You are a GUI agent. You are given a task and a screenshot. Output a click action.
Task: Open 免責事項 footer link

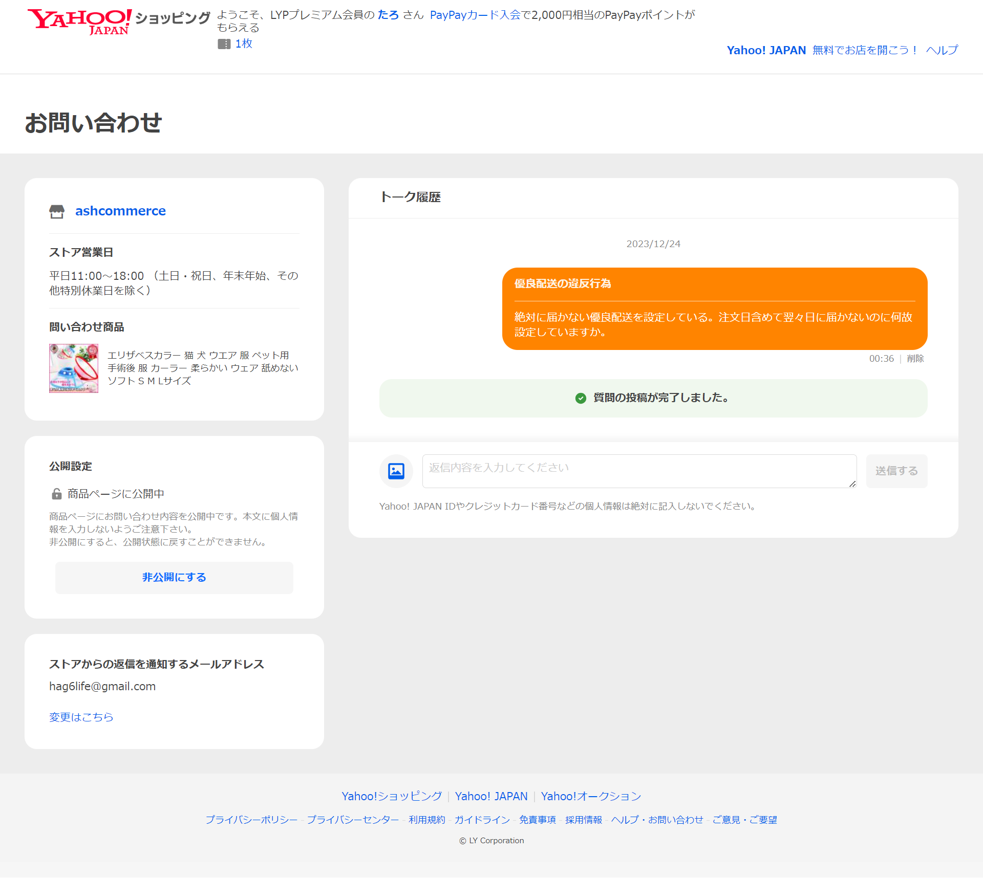tap(538, 820)
